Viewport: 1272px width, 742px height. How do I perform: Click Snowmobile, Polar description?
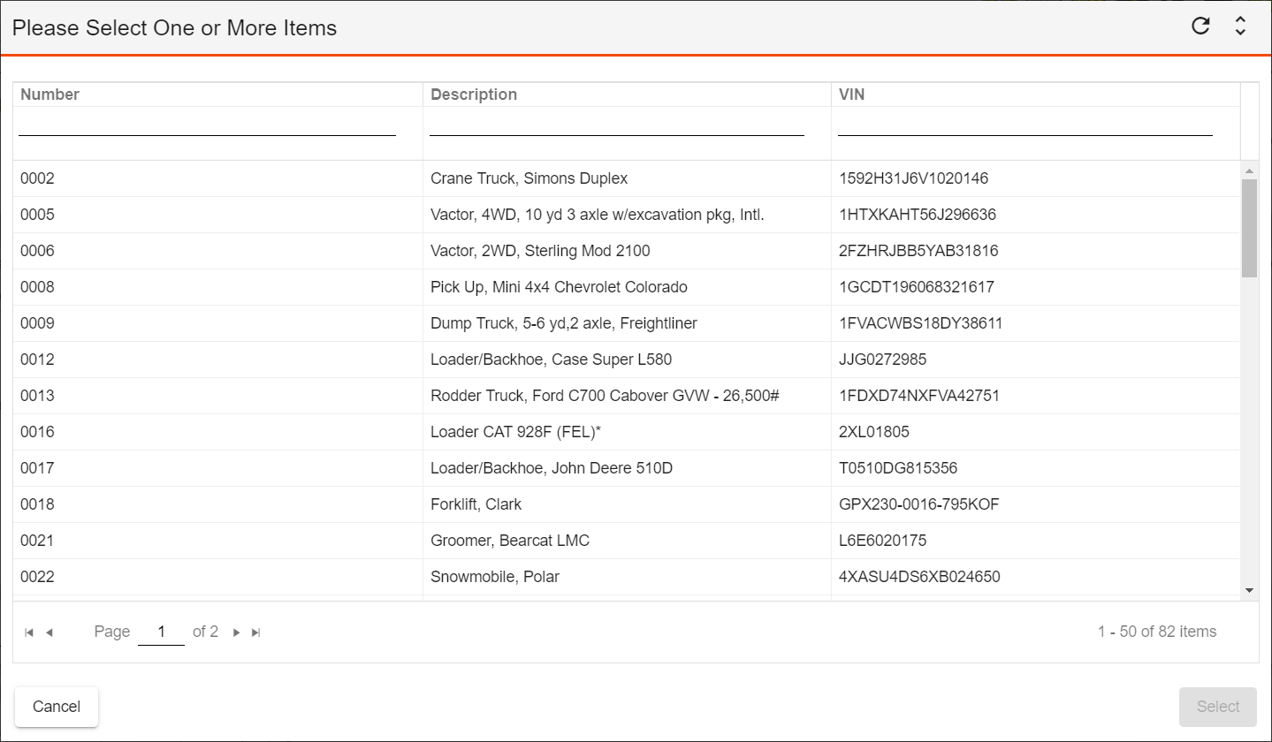pos(495,577)
